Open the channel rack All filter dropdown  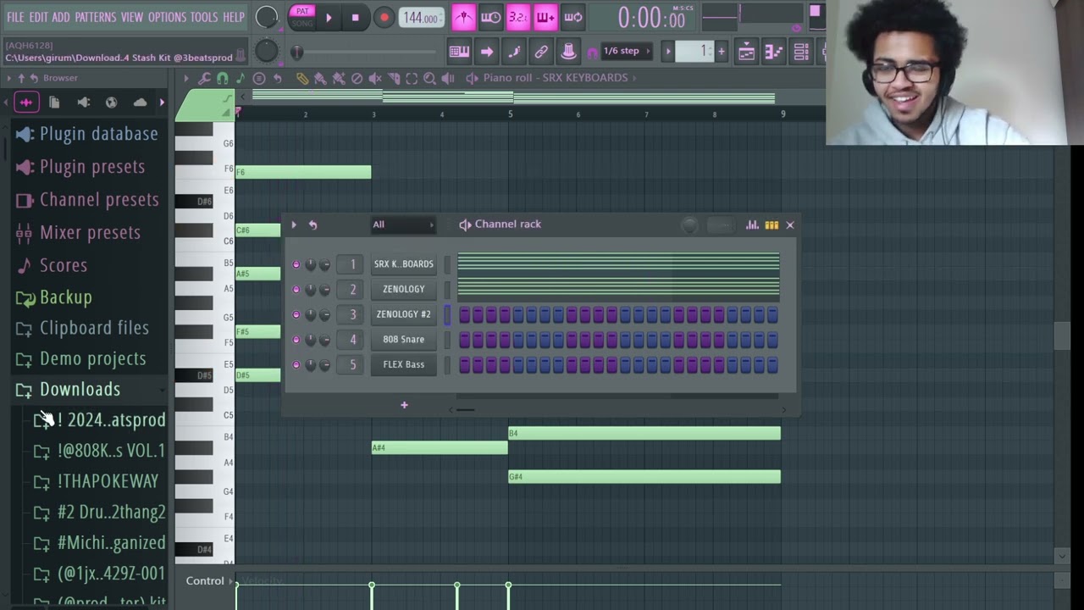(x=403, y=225)
